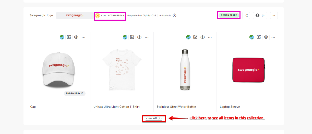Click the globe icon above the Cap
The width and height of the screenshot is (312, 134).
[x=62, y=37]
